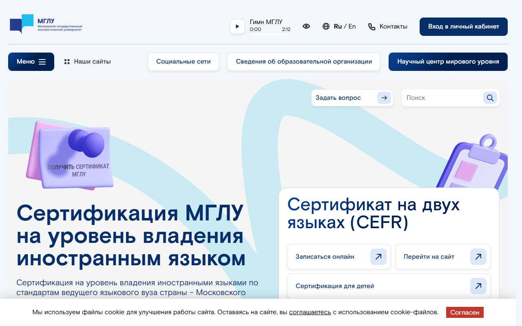Click the Задать вопрос label

tap(338, 98)
